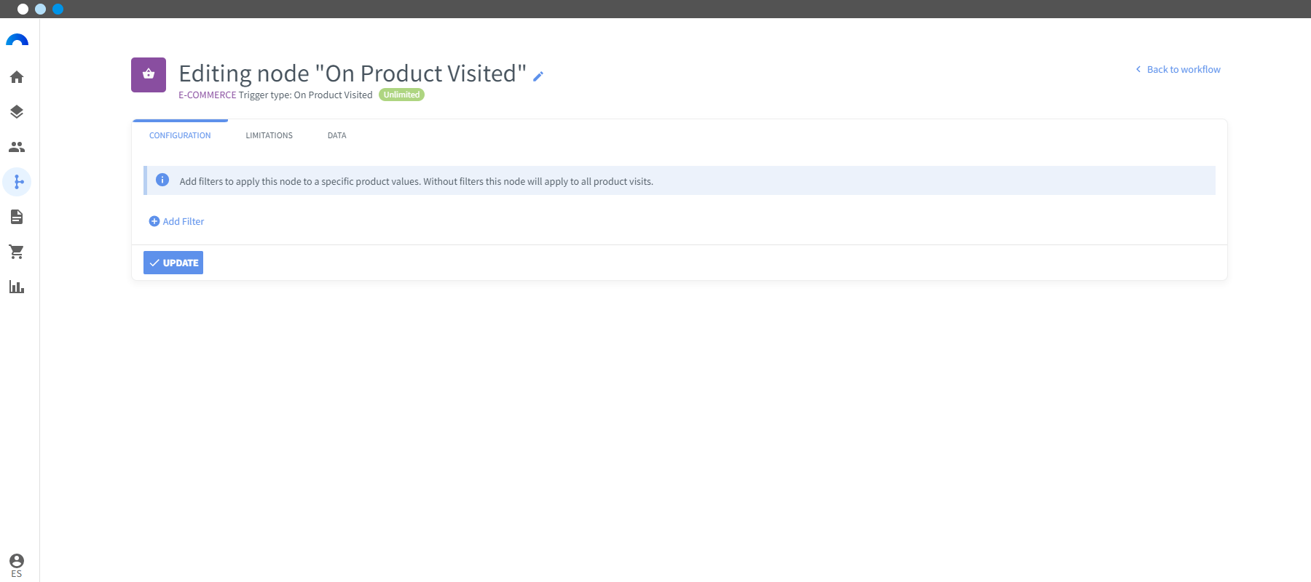Click the blue info icon in banner

point(162,180)
